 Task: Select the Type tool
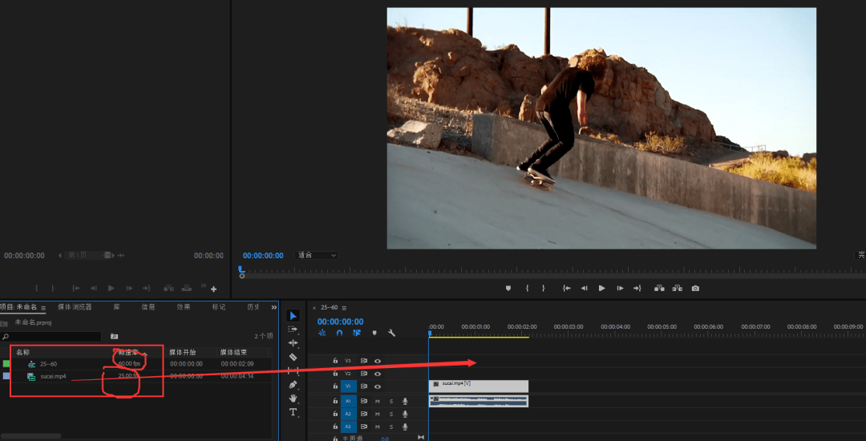[x=293, y=412]
